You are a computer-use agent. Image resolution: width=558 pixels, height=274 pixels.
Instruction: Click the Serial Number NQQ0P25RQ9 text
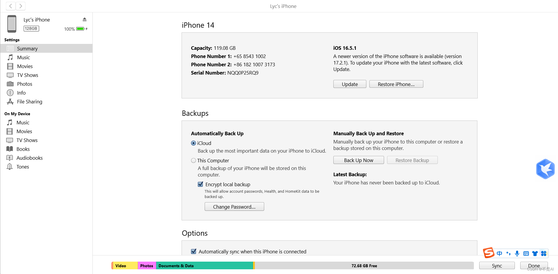tap(225, 73)
